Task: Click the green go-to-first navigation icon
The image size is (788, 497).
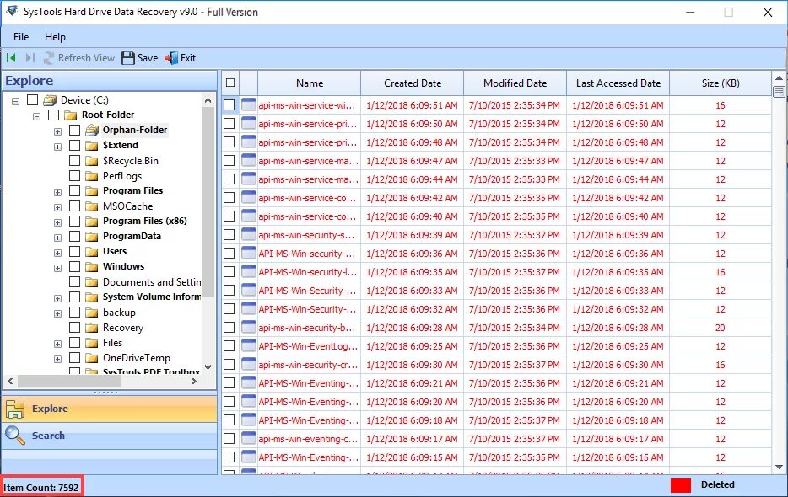Action: pyautogui.click(x=11, y=58)
